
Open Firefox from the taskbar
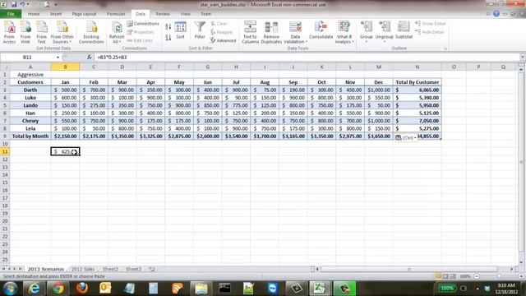tap(81, 289)
